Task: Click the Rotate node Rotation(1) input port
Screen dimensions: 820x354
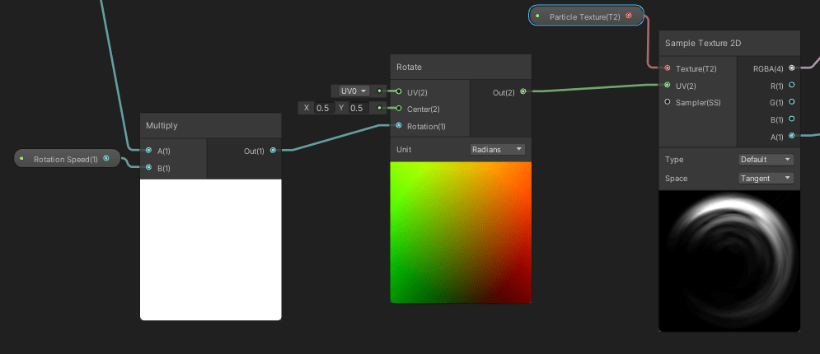Action: click(399, 126)
